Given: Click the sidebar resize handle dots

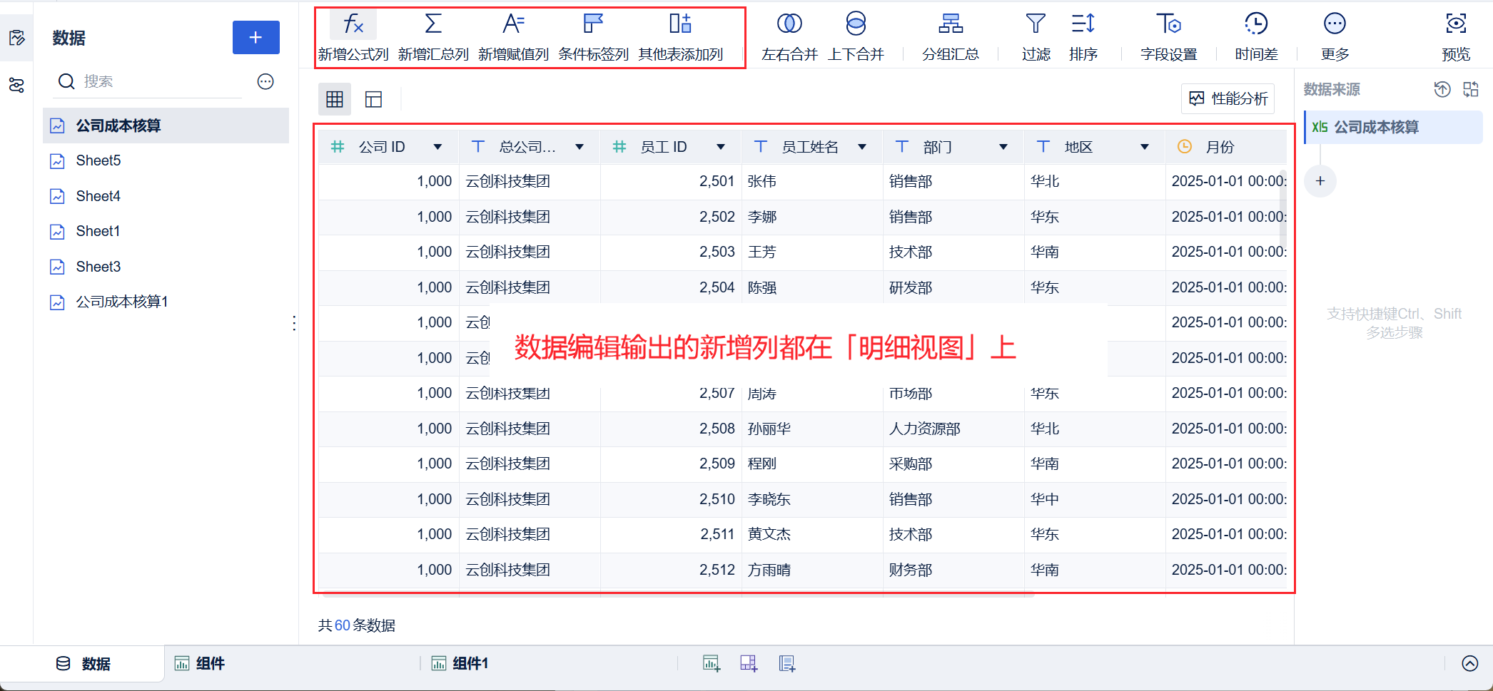Looking at the screenshot, I should [294, 323].
